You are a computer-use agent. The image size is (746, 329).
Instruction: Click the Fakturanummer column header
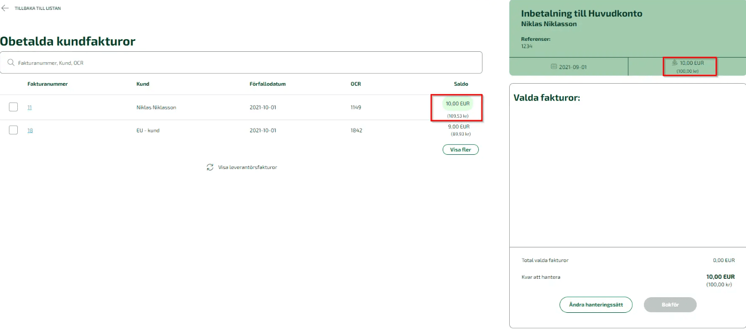48,84
